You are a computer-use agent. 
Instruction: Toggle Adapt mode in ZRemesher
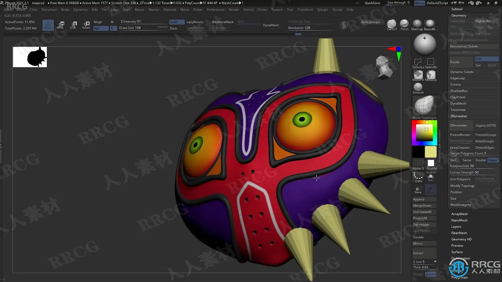(x=493, y=160)
